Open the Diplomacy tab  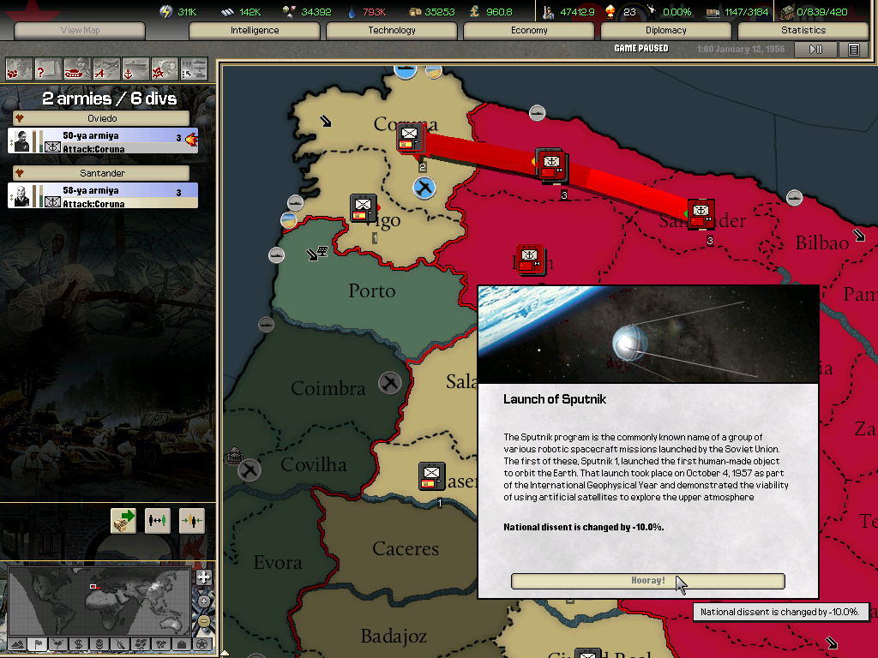666,30
